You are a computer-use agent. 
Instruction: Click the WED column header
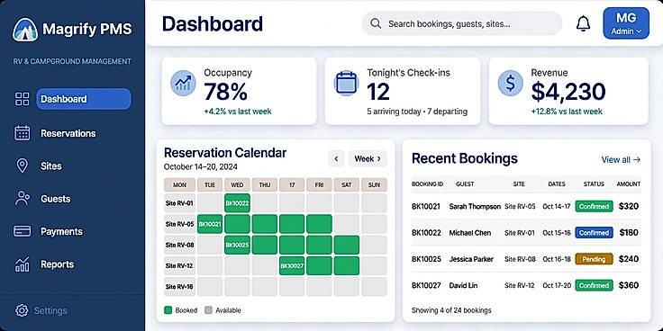point(237,185)
